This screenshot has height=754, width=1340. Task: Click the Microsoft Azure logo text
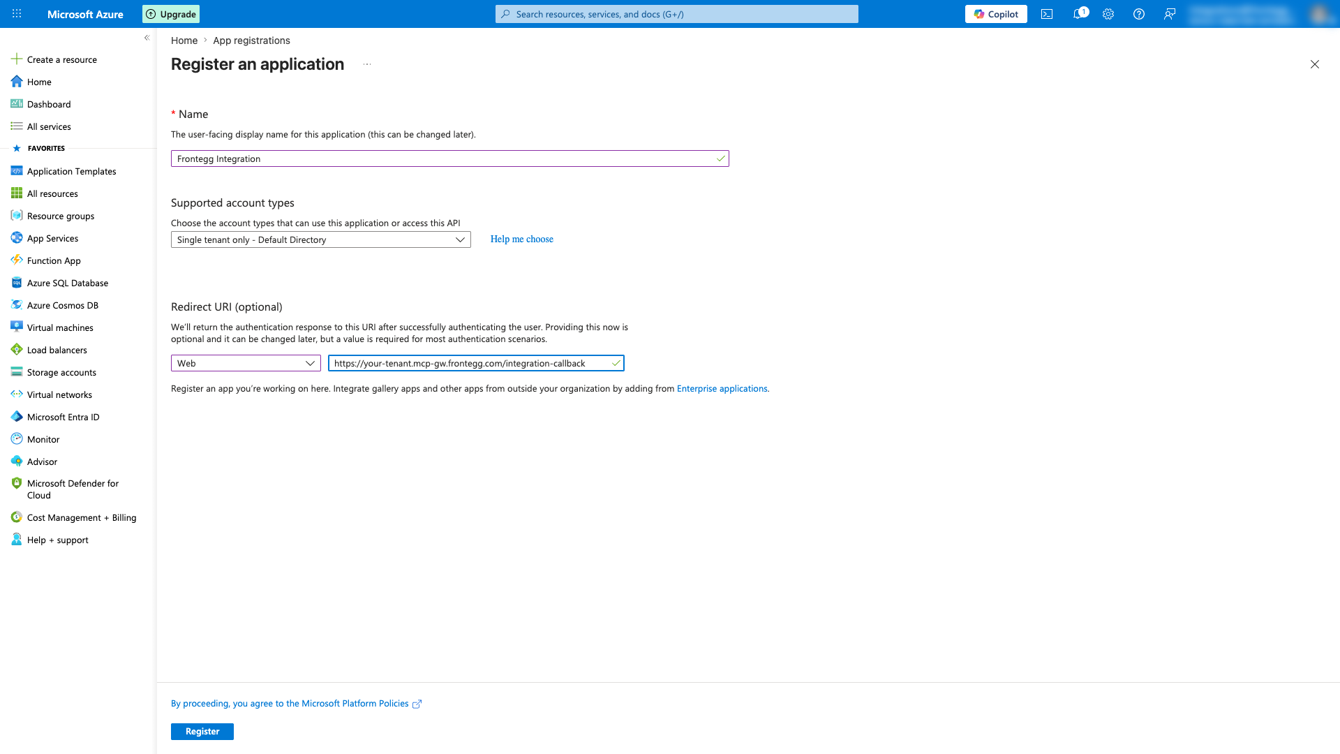[x=85, y=14]
